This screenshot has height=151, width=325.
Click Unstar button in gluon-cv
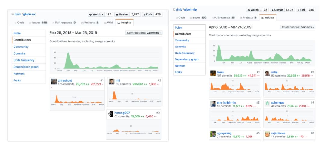[122, 14]
